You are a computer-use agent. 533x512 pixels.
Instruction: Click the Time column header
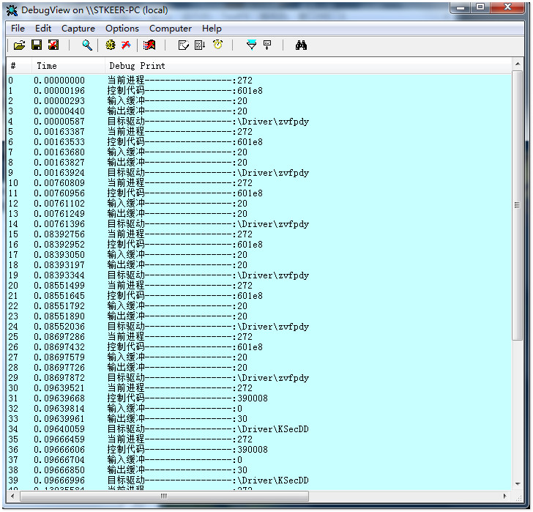[x=46, y=66]
